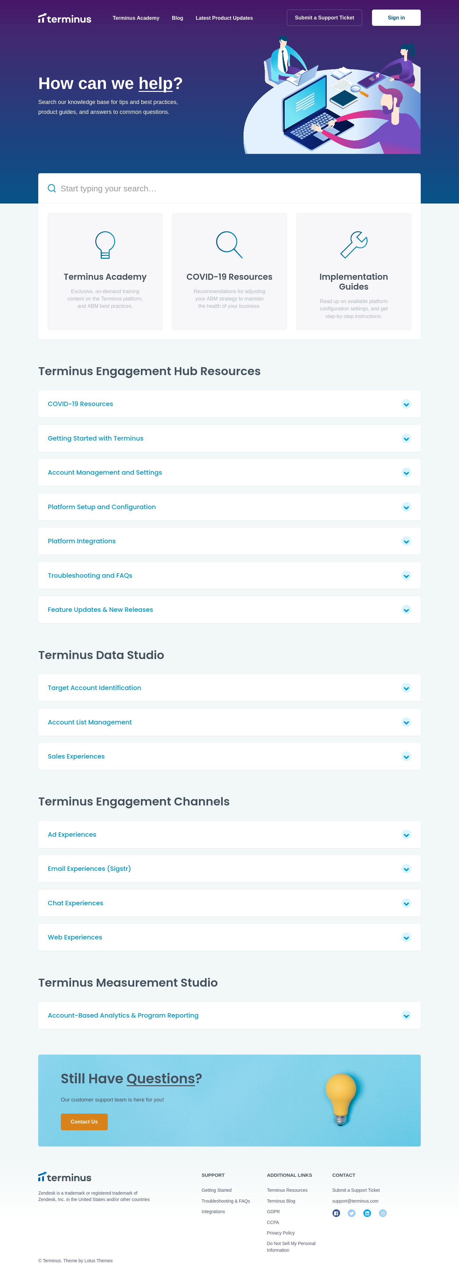Open the Getting Started with Terminus link

click(96, 438)
